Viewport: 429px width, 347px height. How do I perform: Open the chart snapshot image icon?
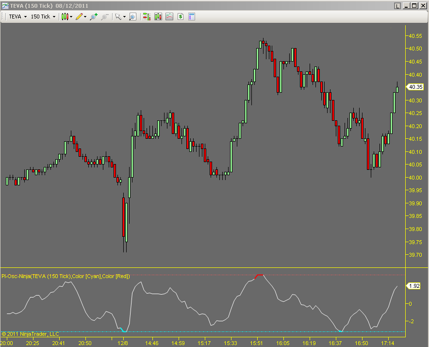click(169, 17)
